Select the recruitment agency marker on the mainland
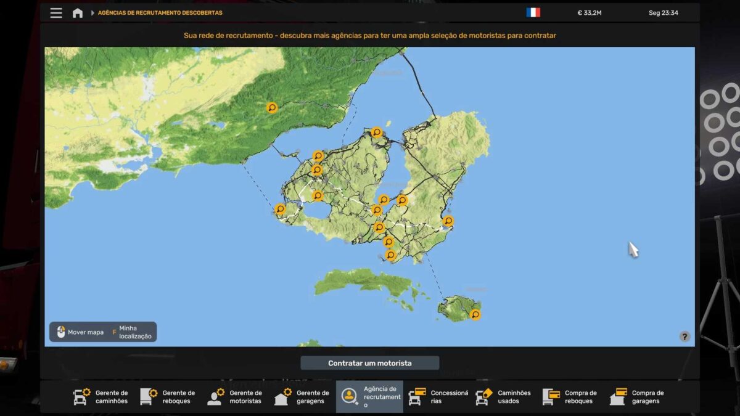 pos(272,108)
